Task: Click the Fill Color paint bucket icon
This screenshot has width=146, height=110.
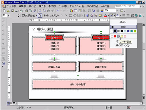Action: (x=105, y=16)
